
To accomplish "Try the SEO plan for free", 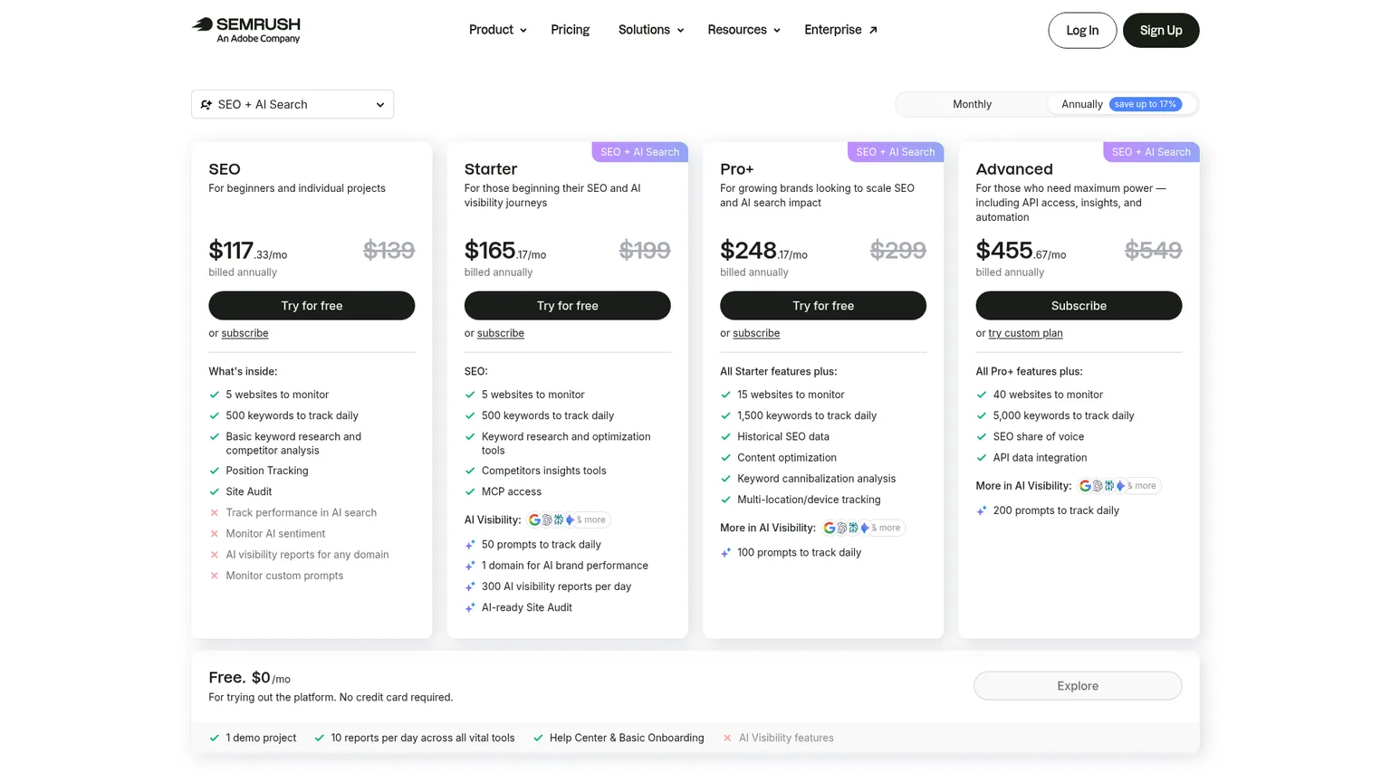I will 312,305.
